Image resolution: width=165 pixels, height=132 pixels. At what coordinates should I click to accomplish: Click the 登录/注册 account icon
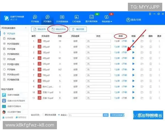[x=128, y=20]
